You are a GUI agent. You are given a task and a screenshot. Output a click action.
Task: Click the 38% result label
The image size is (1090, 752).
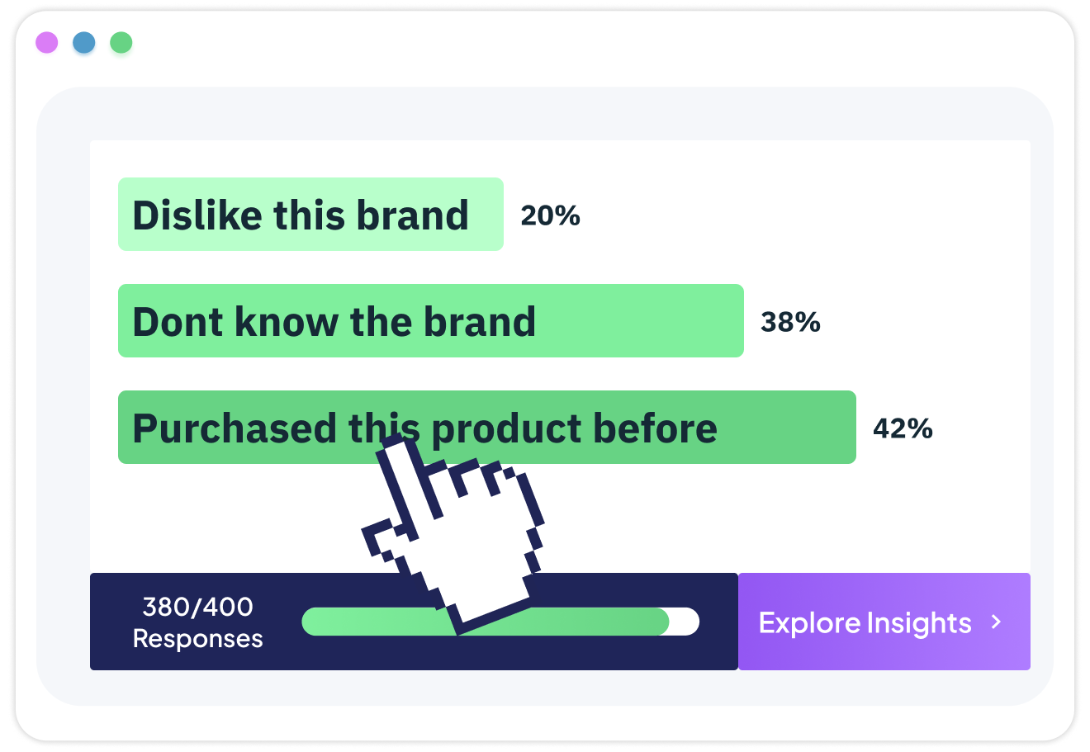pos(790,322)
